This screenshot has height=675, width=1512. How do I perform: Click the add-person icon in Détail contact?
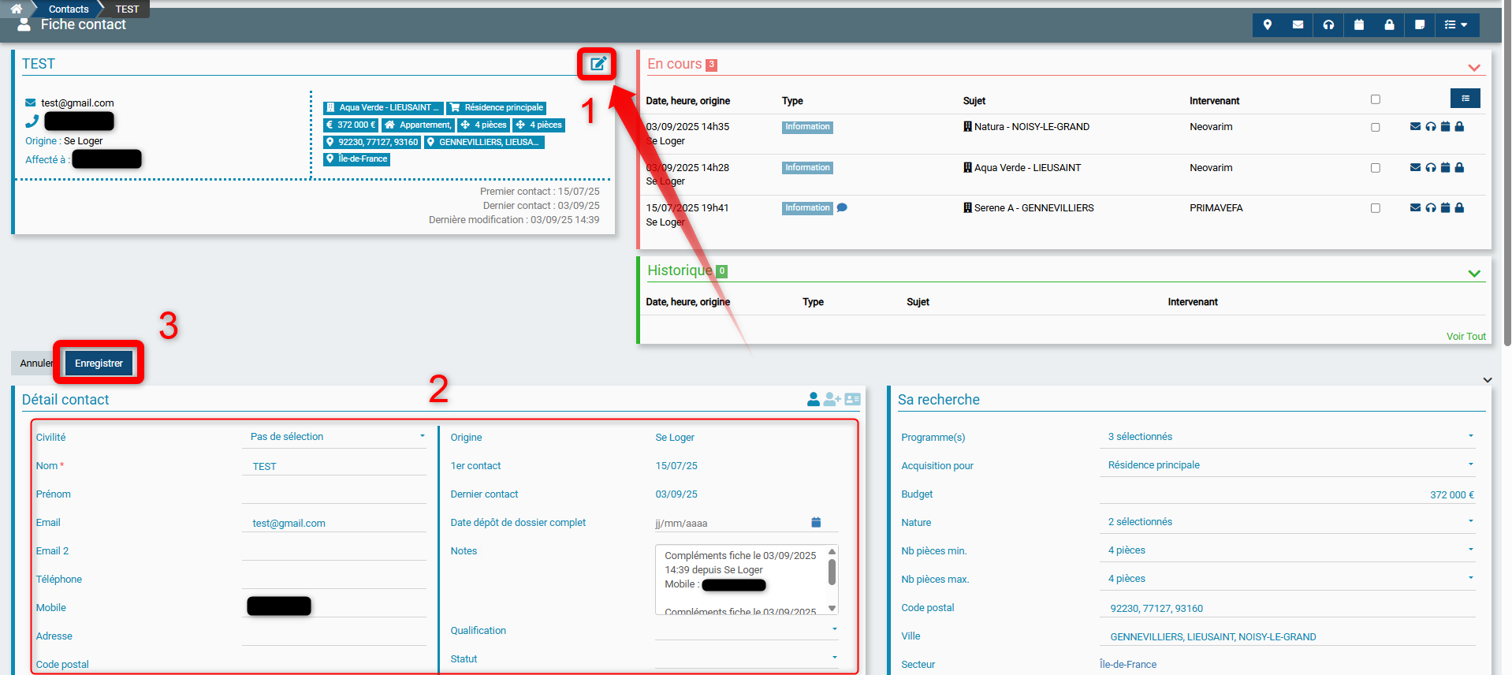pyautogui.click(x=832, y=400)
